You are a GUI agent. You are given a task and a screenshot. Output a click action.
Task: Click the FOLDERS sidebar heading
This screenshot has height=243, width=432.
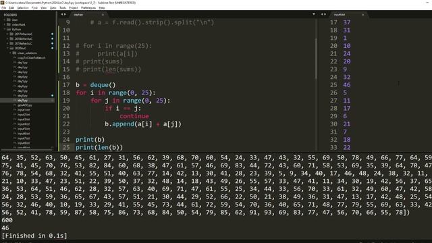point(11,15)
